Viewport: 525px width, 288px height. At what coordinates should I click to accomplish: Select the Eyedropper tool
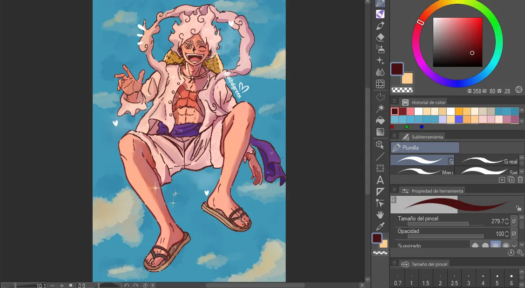380,226
